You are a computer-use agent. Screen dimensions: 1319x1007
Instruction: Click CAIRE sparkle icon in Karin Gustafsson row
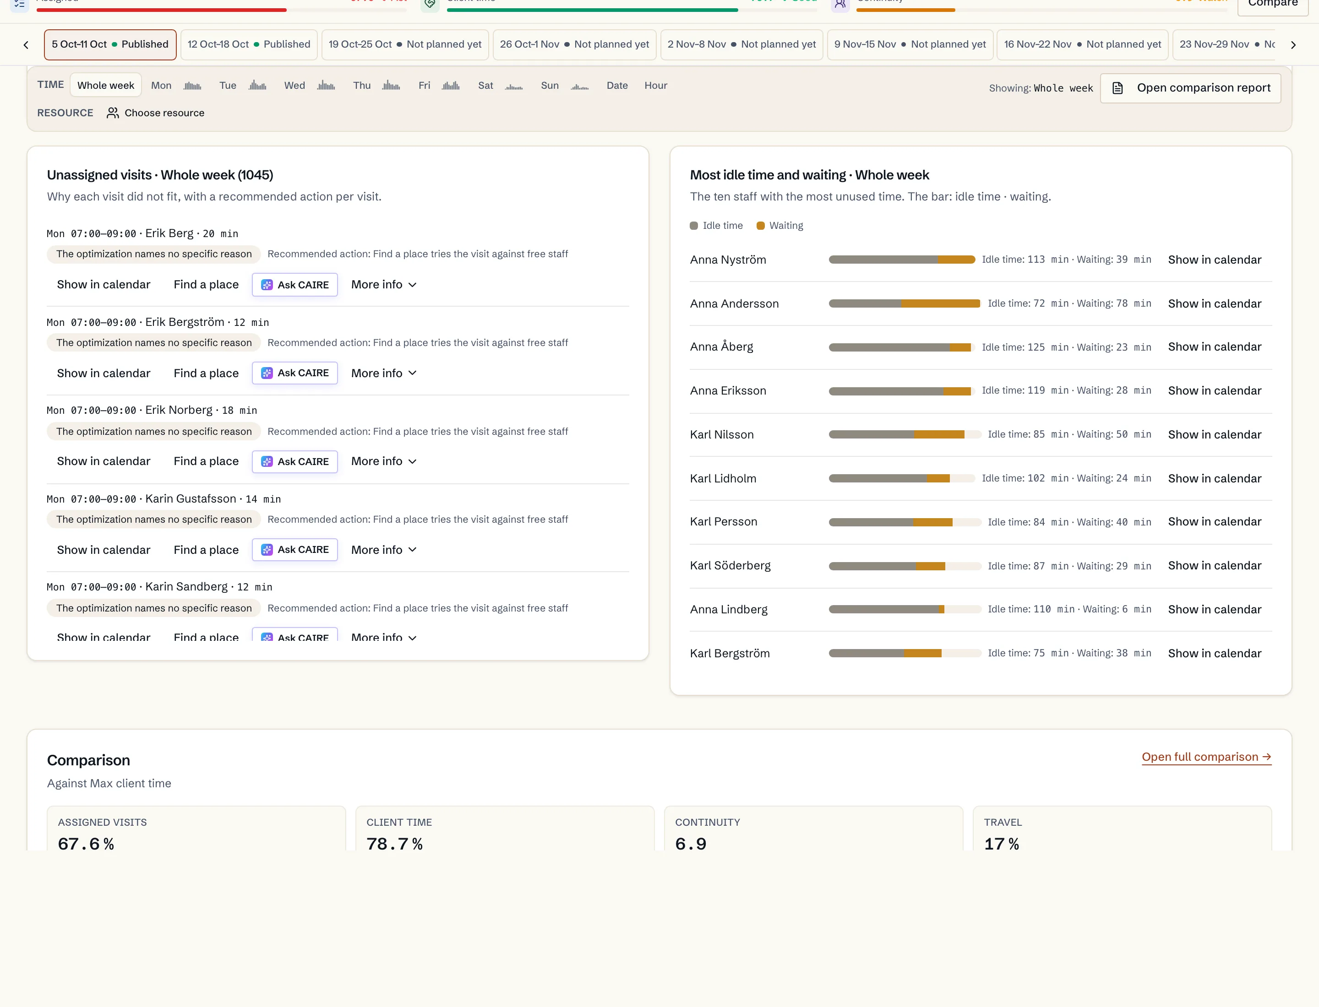coord(267,550)
